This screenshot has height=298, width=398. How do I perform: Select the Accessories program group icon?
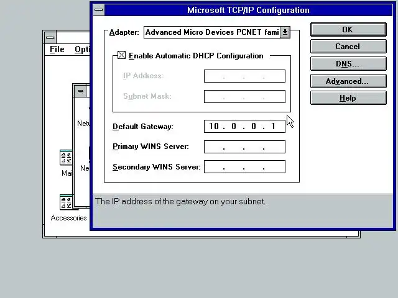tap(67, 202)
